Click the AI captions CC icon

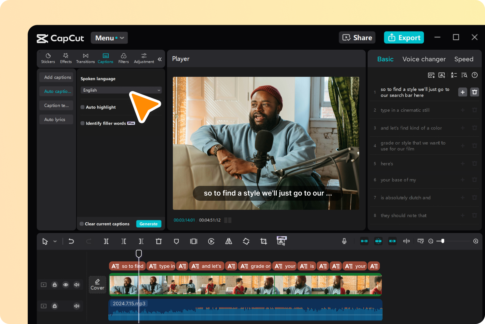click(x=431, y=75)
